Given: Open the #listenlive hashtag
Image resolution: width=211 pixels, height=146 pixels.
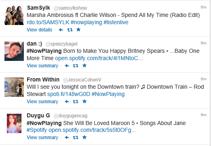Looking at the screenshot, I should [x=116, y=22].
